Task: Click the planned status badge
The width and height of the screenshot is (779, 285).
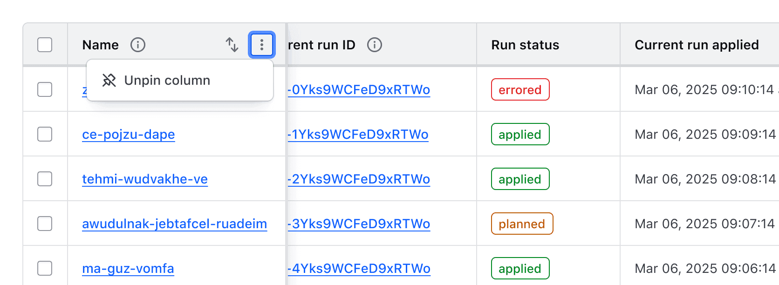Action: [522, 224]
